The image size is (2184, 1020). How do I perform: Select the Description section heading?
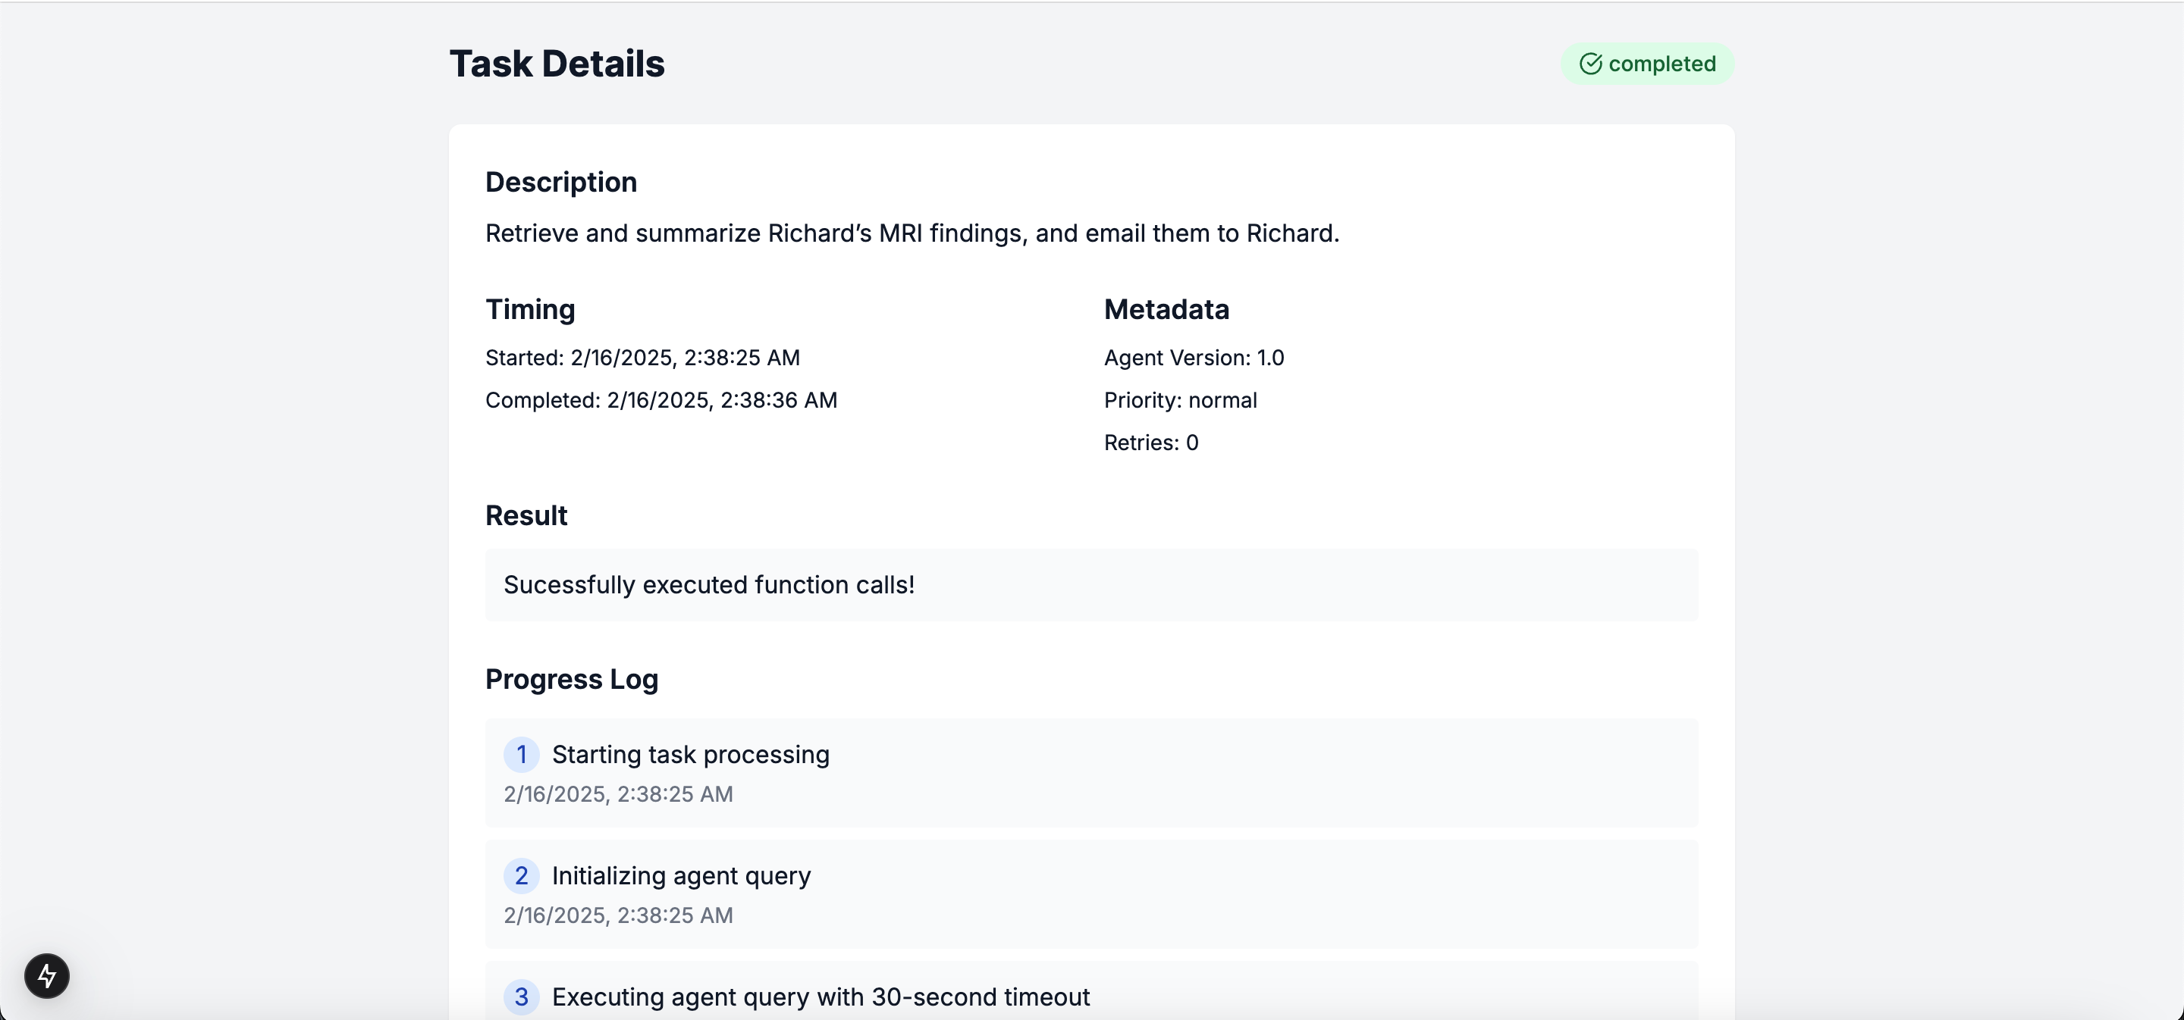pyautogui.click(x=560, y=182)
